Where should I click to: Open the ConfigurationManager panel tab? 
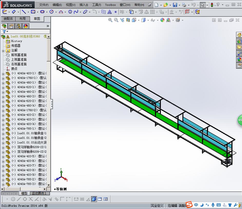coord(18,26)
